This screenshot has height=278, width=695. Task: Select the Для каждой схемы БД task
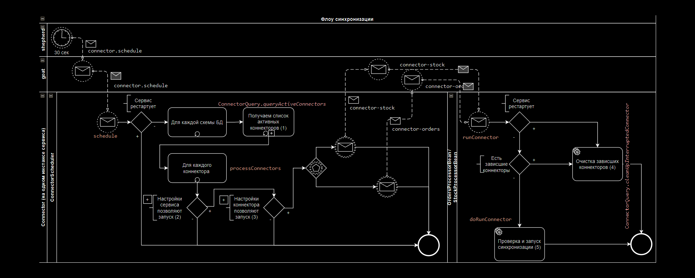197,122
